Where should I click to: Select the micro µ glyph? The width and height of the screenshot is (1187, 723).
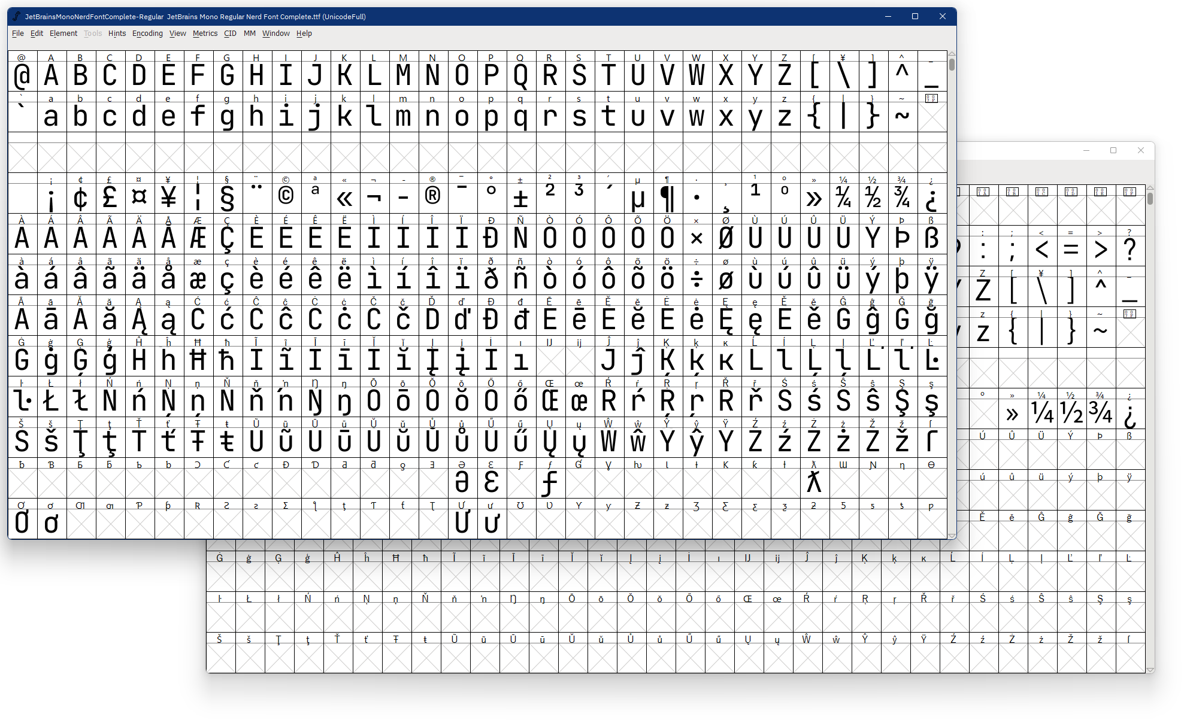[638, 193]
